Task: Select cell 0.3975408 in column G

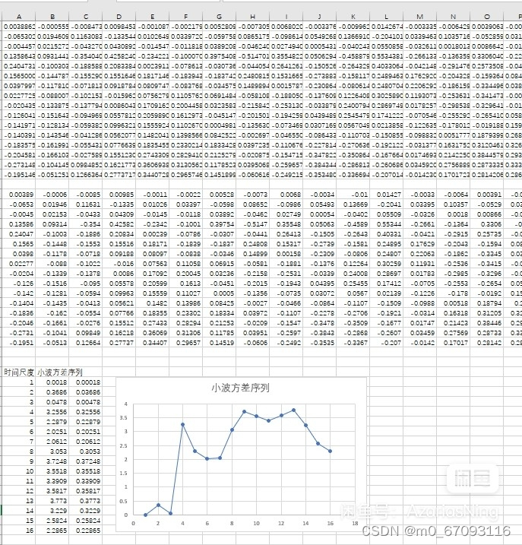Action: click(x=219, y=56)
